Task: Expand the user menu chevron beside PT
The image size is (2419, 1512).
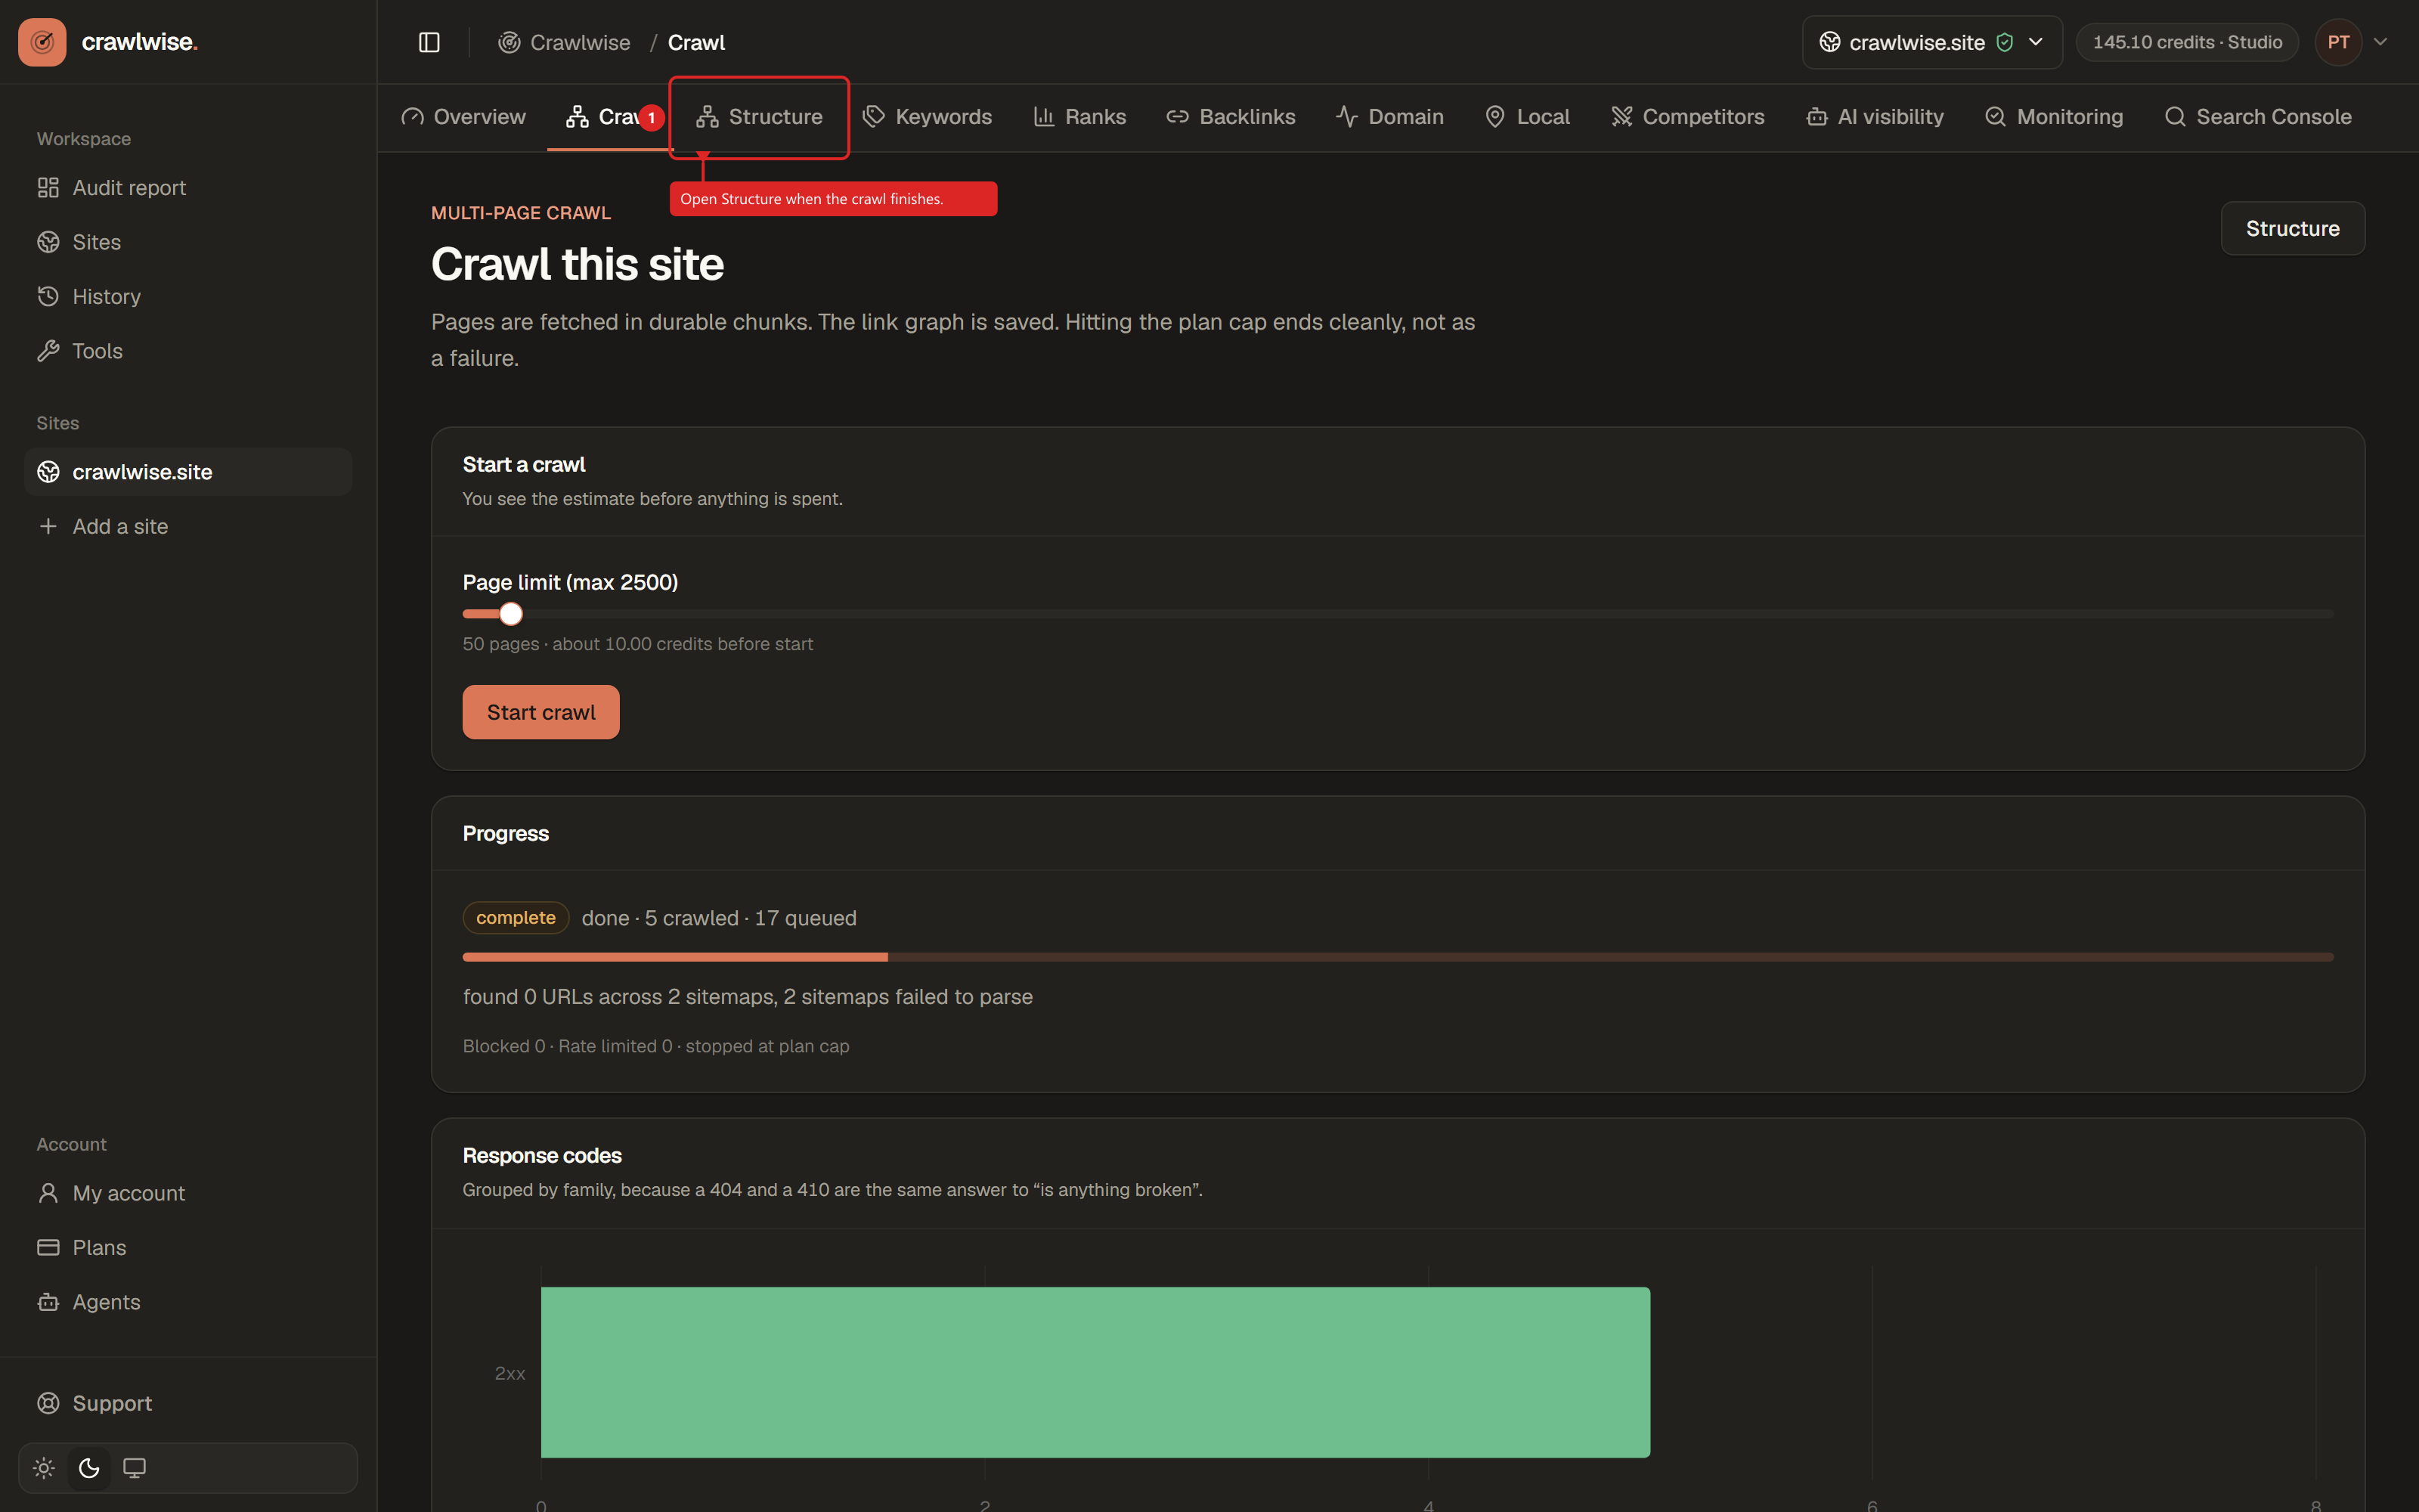Action: tap(2380, 42)
